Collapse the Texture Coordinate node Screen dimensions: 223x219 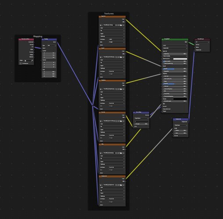(20, 39)
